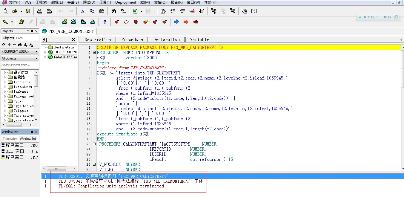The image size is (404, 197).
Task: Refresh objects list with the circular arrow icon
Action: pos(4,45)
